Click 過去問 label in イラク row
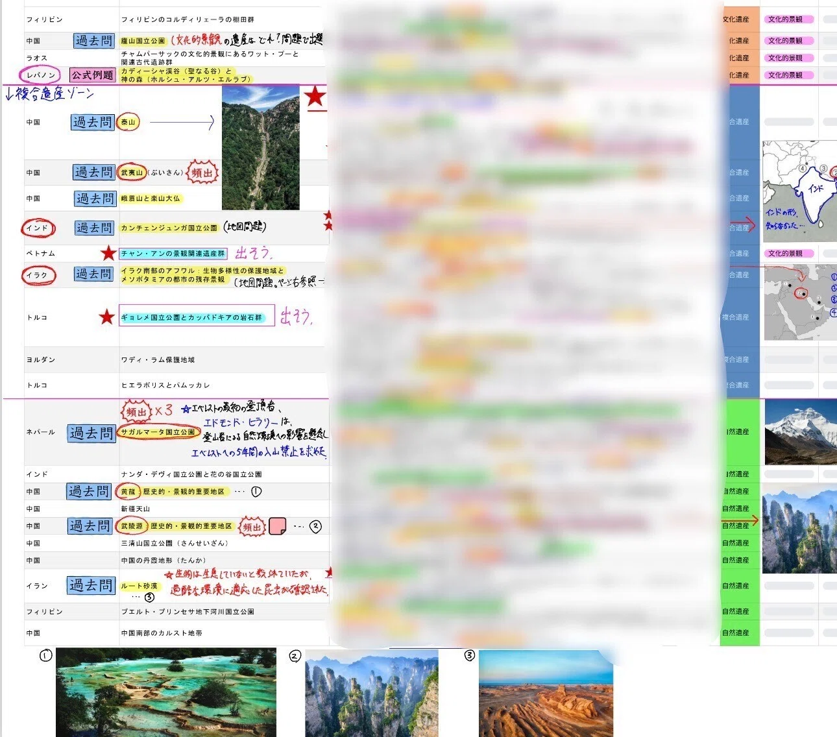Image resolution: width=837 pixels, height=737 pixels. tap(94, 274)
